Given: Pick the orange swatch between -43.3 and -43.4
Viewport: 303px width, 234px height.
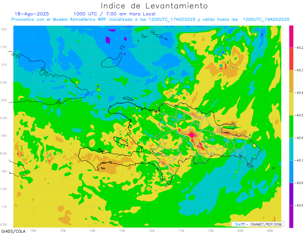Looking at the screenshot, I should pos(291,81).
